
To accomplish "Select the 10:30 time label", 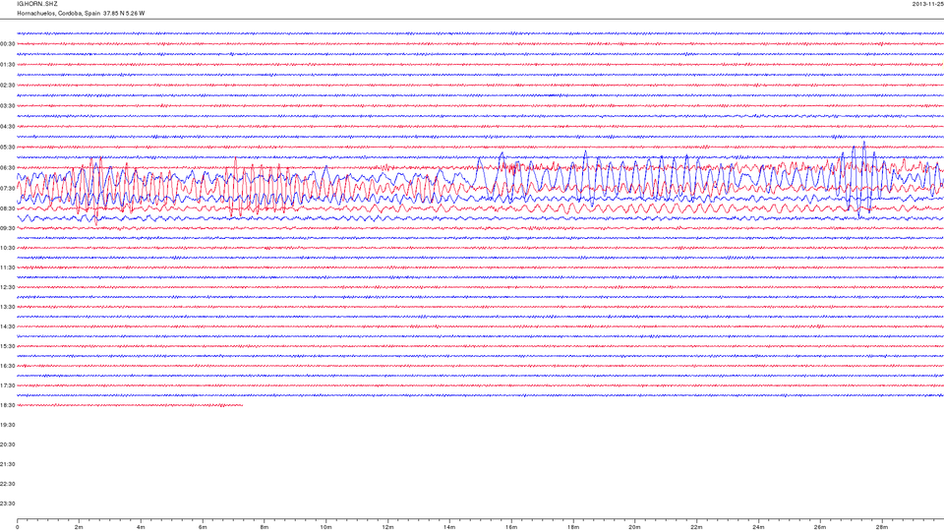I will [x=8, y=248].
